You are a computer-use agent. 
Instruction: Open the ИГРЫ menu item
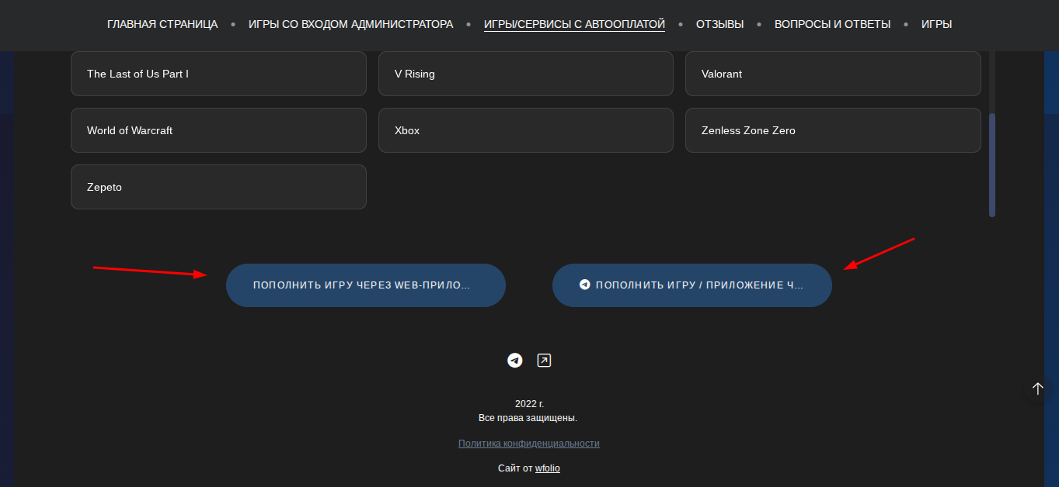pos(936,24)
